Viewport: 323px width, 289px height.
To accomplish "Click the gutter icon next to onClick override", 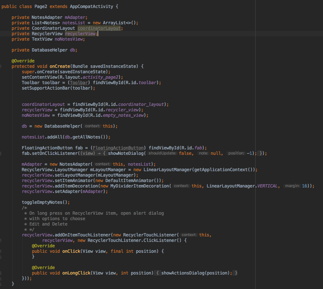I will pyautogui.click(x=1, y=251).
